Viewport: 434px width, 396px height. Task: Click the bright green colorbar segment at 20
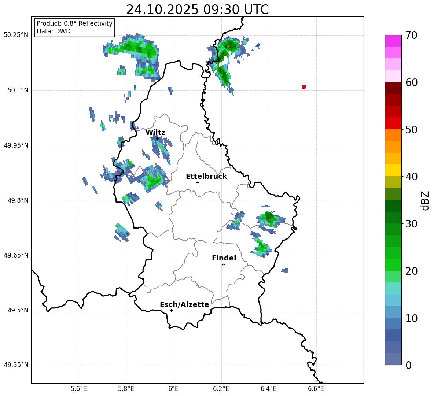pyautogui.click(x=393, y=264)
